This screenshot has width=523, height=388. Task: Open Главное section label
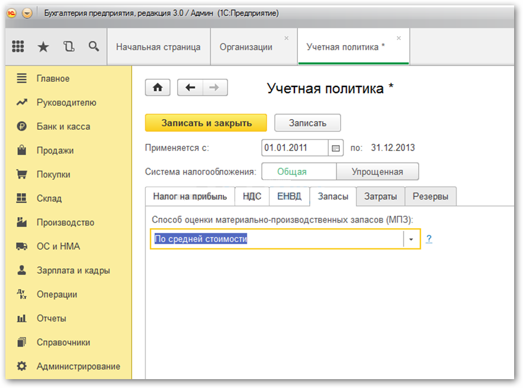point(53,78)
